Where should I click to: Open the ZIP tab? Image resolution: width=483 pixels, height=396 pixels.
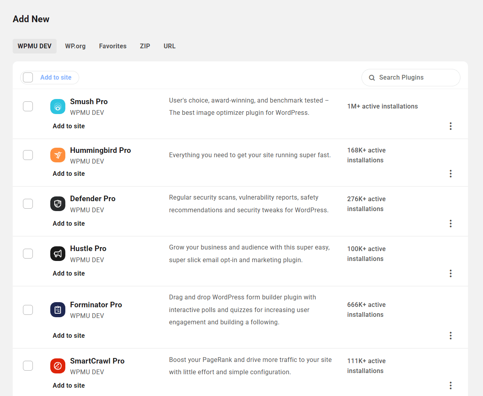[x=145, y=46]
